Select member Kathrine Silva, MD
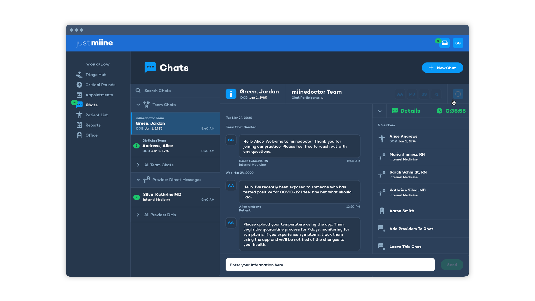The image size is (535, 301). click(423, 192)
